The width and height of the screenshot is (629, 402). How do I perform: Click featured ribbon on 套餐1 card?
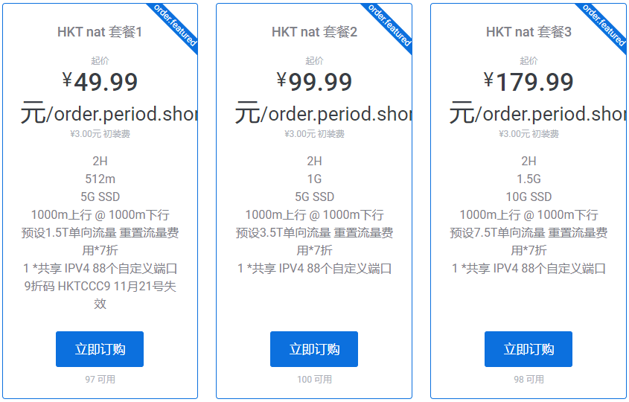(x=176, y=25)
